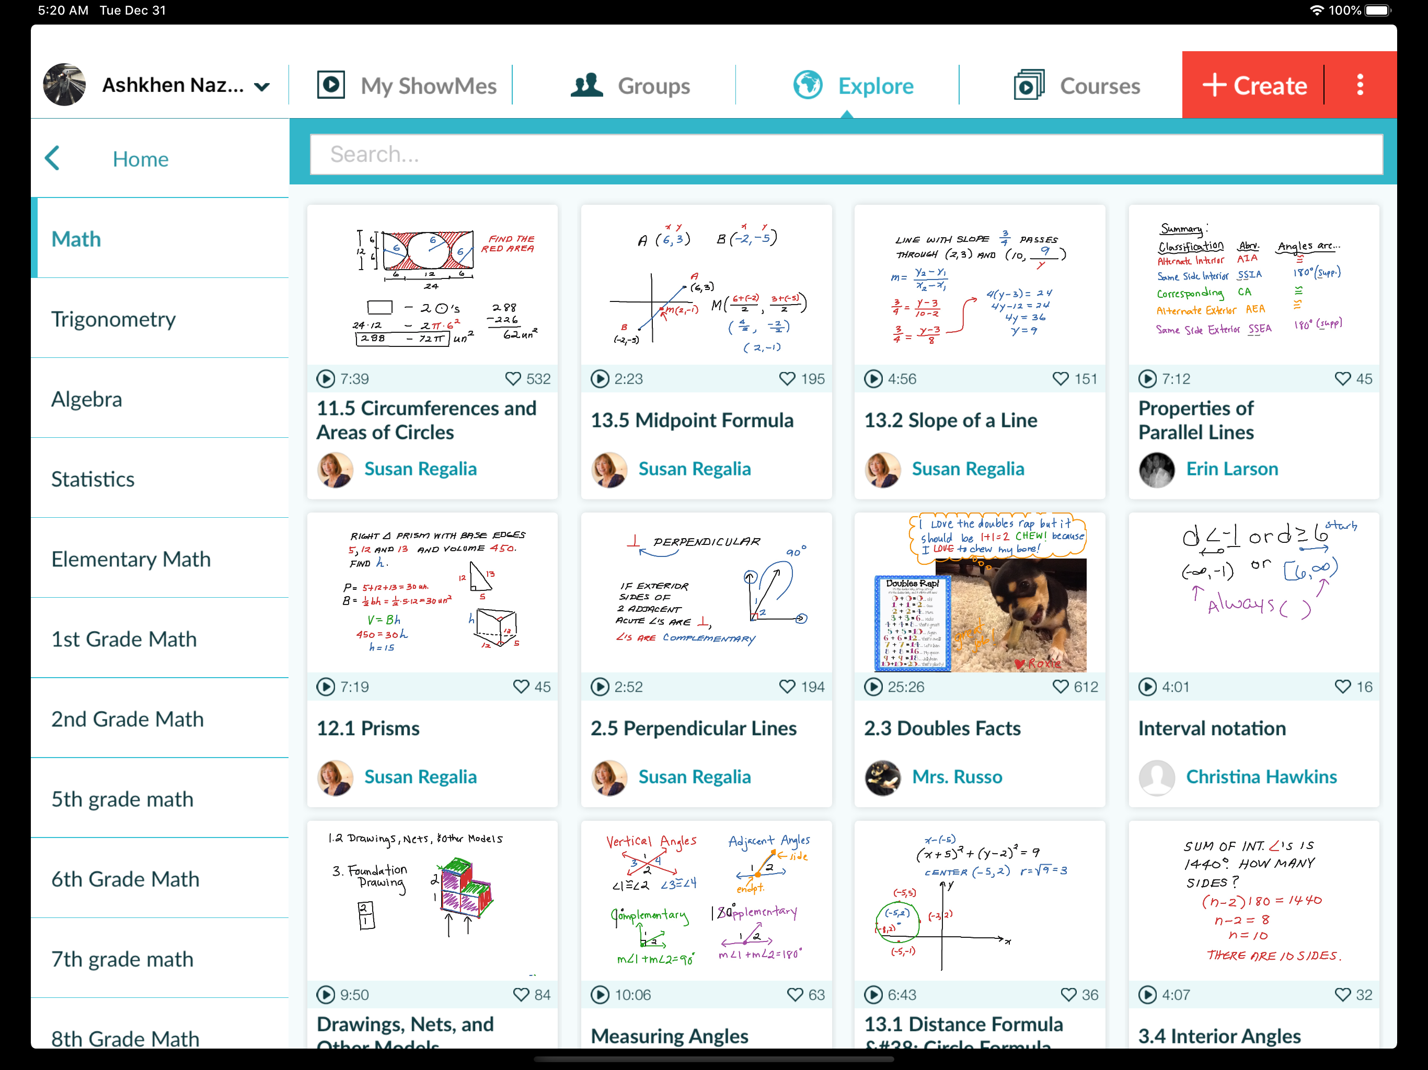Click the My ShowMes play icon
The image size is (1428, 1070).
point(330,85)
